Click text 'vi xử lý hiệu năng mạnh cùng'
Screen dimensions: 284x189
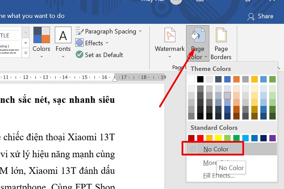tap(58, 154)
